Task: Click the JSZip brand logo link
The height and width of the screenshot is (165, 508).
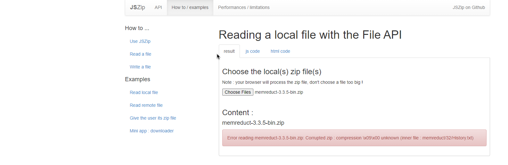Action: point(137,7)
